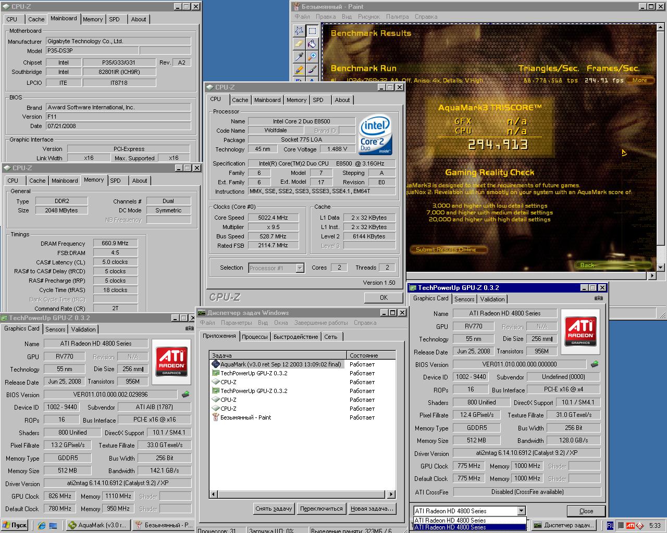Image resolution: width=667 pixels, height=533 pixels.
Task: Open the Файл menu in Paint
Action: 302,17
